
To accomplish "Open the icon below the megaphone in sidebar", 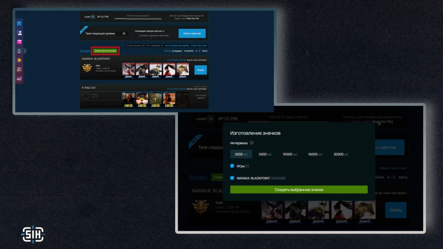I will coord(19,70).
